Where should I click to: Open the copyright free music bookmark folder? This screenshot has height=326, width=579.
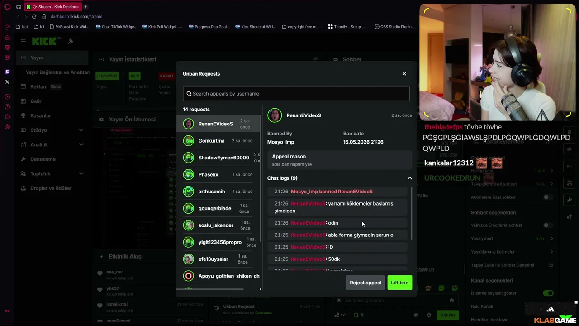[x=302, y=27]
